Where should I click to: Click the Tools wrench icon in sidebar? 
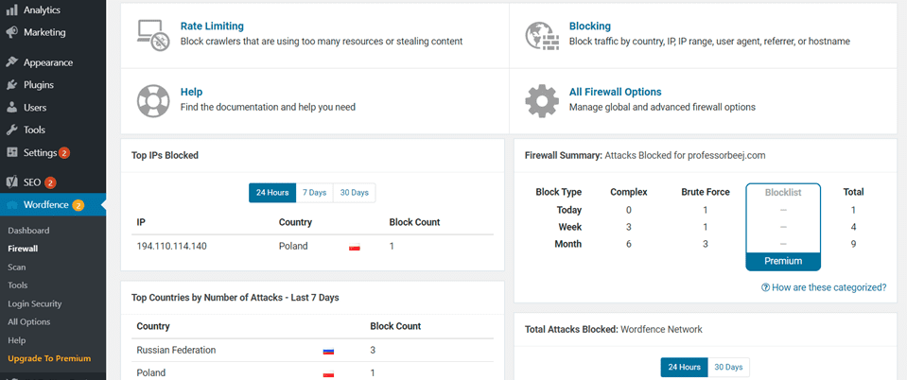click(12, 130)
